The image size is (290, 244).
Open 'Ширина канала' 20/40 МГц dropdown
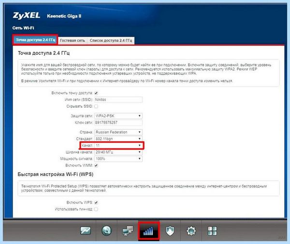click(x=118, y=152)
